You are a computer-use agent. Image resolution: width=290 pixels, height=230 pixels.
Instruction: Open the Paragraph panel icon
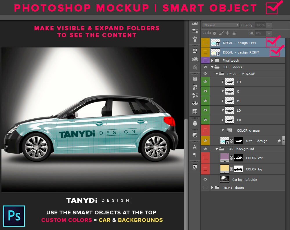click(x=195, y=156)
